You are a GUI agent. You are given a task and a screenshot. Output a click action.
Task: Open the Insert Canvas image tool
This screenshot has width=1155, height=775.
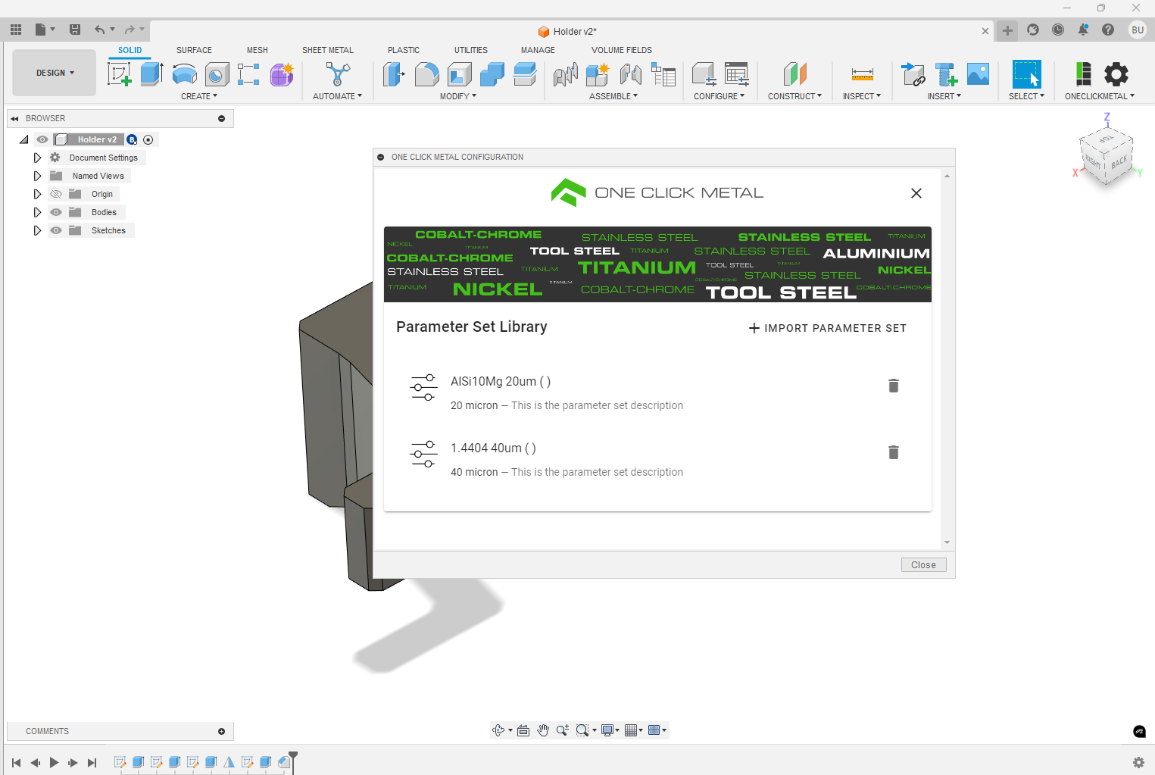coord(979,74)
